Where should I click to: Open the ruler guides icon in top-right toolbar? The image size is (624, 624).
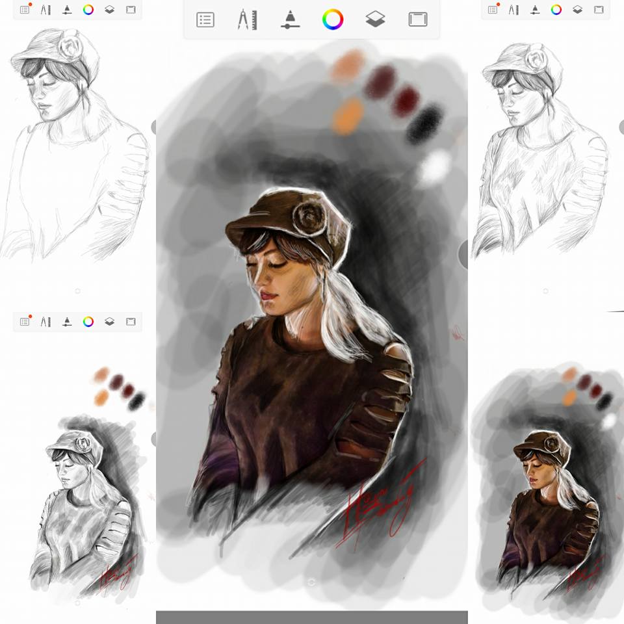(x=513, y=10)
